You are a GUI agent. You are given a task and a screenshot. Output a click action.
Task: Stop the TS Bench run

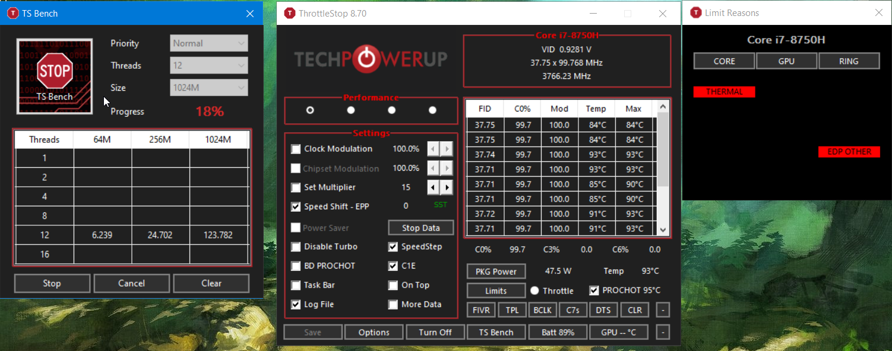tap(52, 283)
